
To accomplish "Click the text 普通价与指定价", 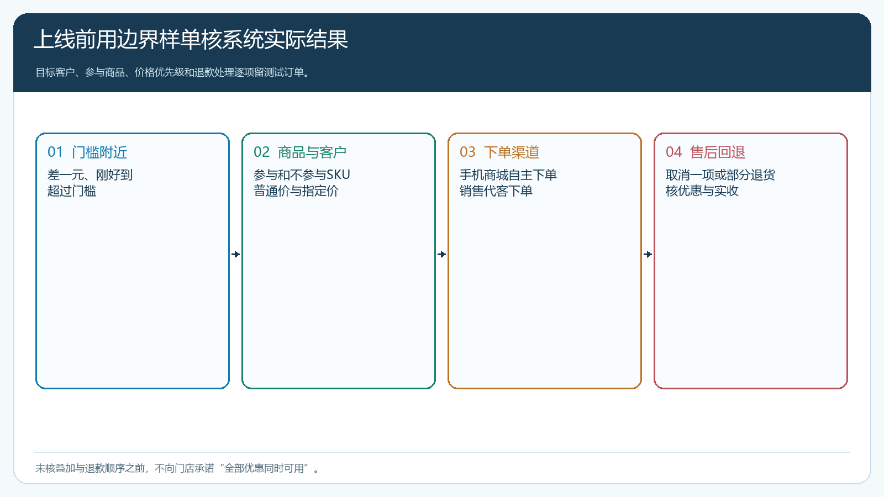I will click(x=296, y=191).
